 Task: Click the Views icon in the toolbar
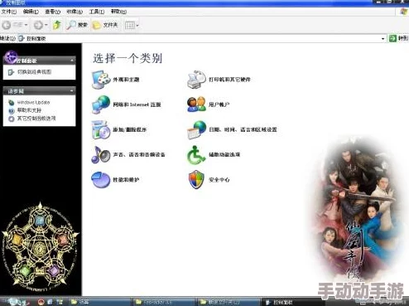(130, 26)
